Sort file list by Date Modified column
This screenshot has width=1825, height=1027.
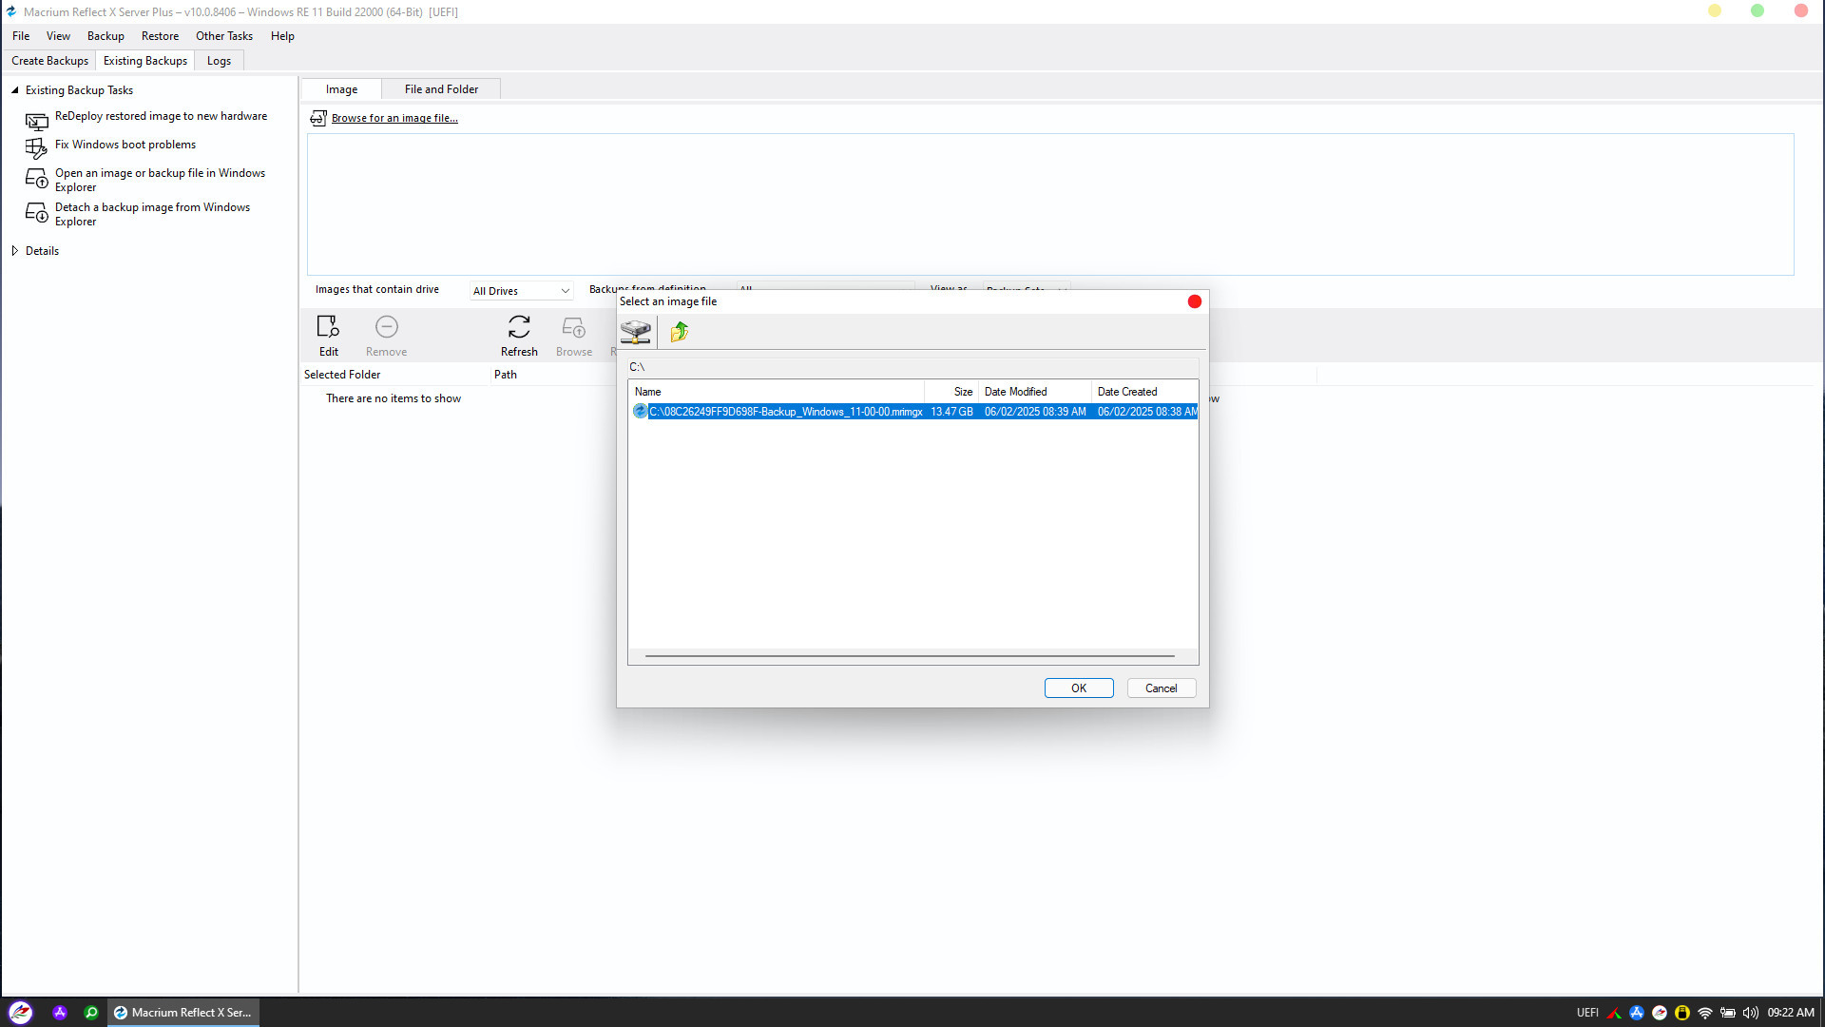(1015, 392)
